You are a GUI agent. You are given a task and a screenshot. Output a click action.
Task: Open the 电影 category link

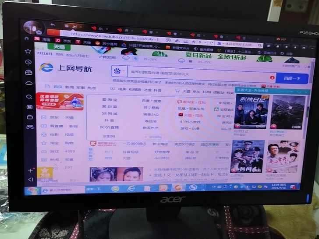coord(122,89)
